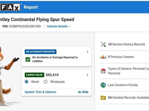
Task: Select the Wholesale radio button
Action: (45, 82)
